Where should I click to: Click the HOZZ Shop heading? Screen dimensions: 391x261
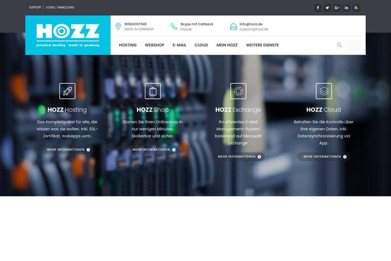point(152,110)
